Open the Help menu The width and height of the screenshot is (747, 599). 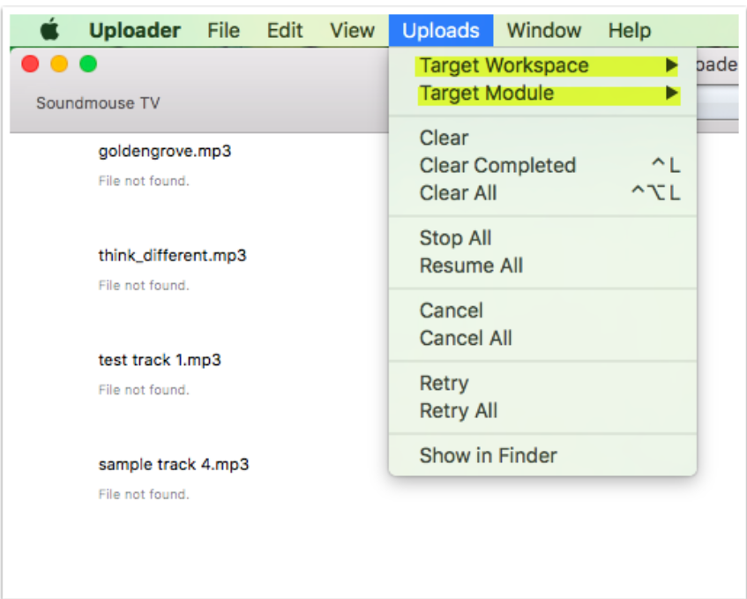point(630,31)
